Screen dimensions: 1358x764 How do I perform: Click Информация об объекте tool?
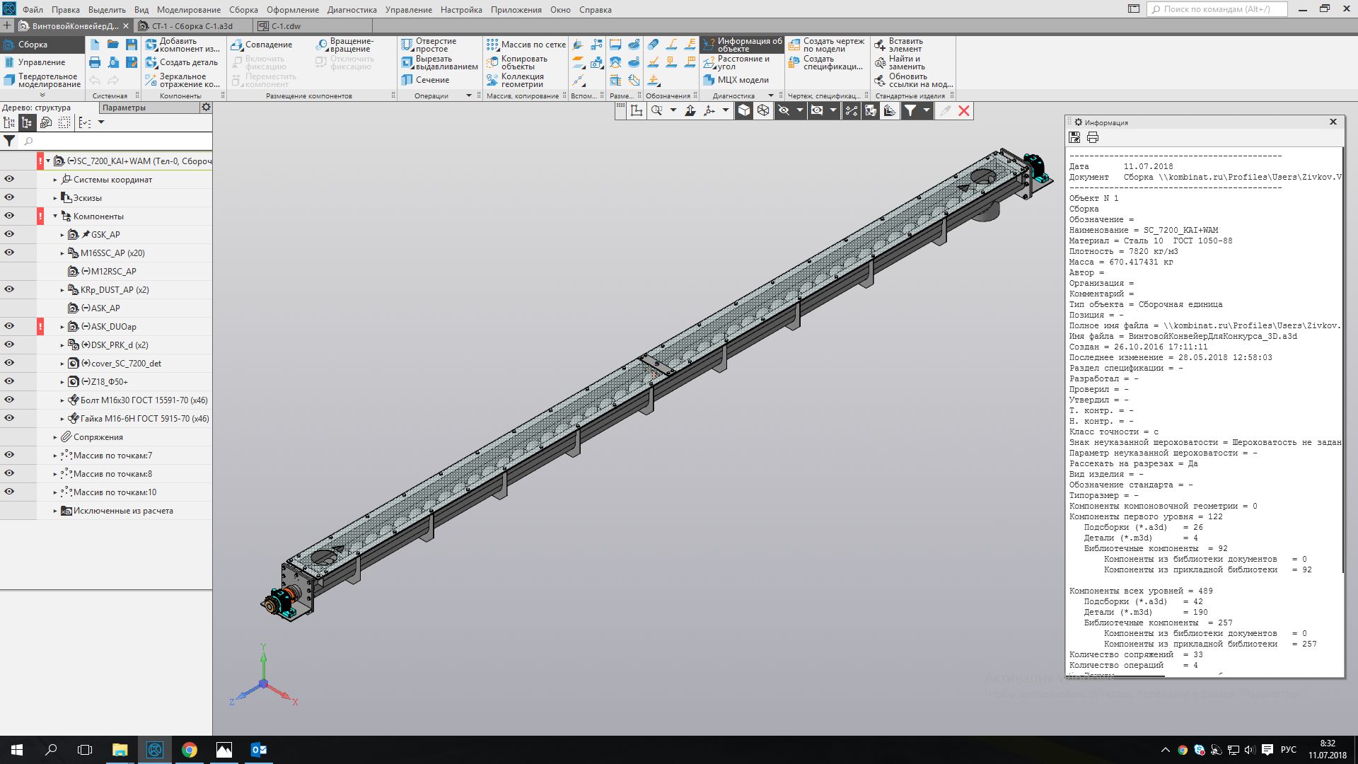(x=742, y=45)
